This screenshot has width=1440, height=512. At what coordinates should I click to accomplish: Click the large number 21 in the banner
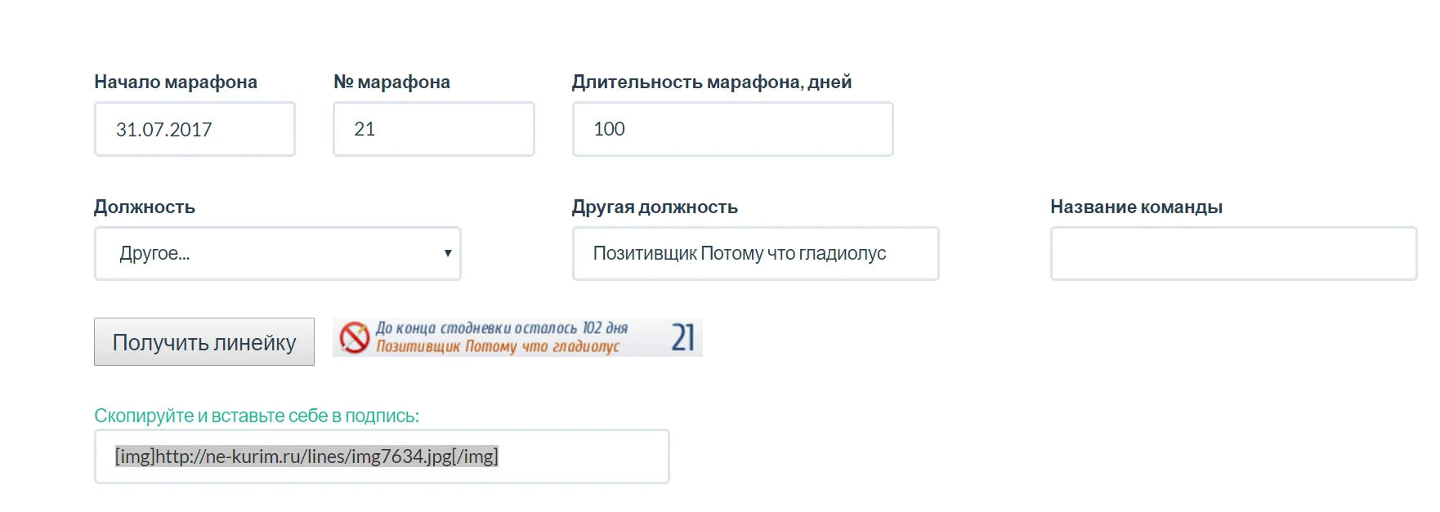point(682,337)
